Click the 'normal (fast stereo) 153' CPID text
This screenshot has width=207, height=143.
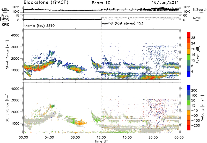point(122,23)
